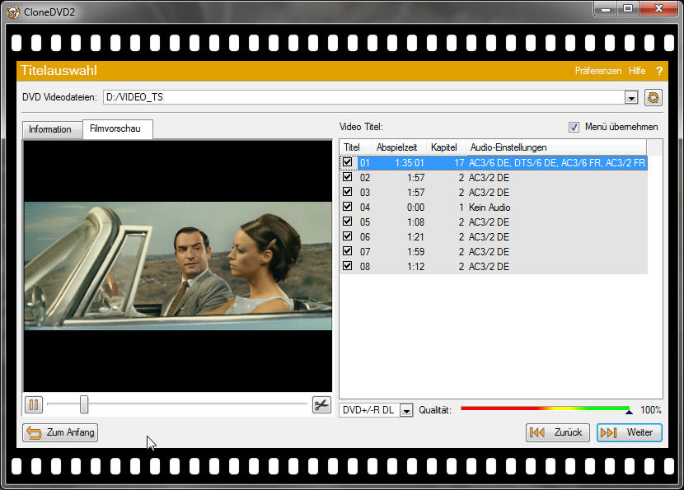Open the Hilfe menu link
The width and height of the screenshot is (684, 490).
tap(637, 71)
